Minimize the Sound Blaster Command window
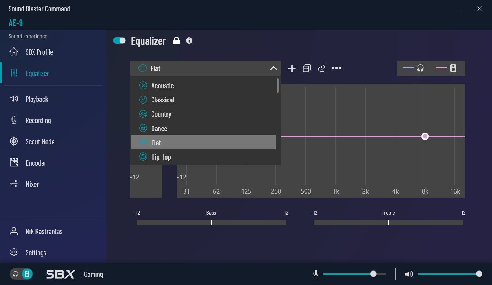The width and height of the screenshot is (492, 285). 464,10
